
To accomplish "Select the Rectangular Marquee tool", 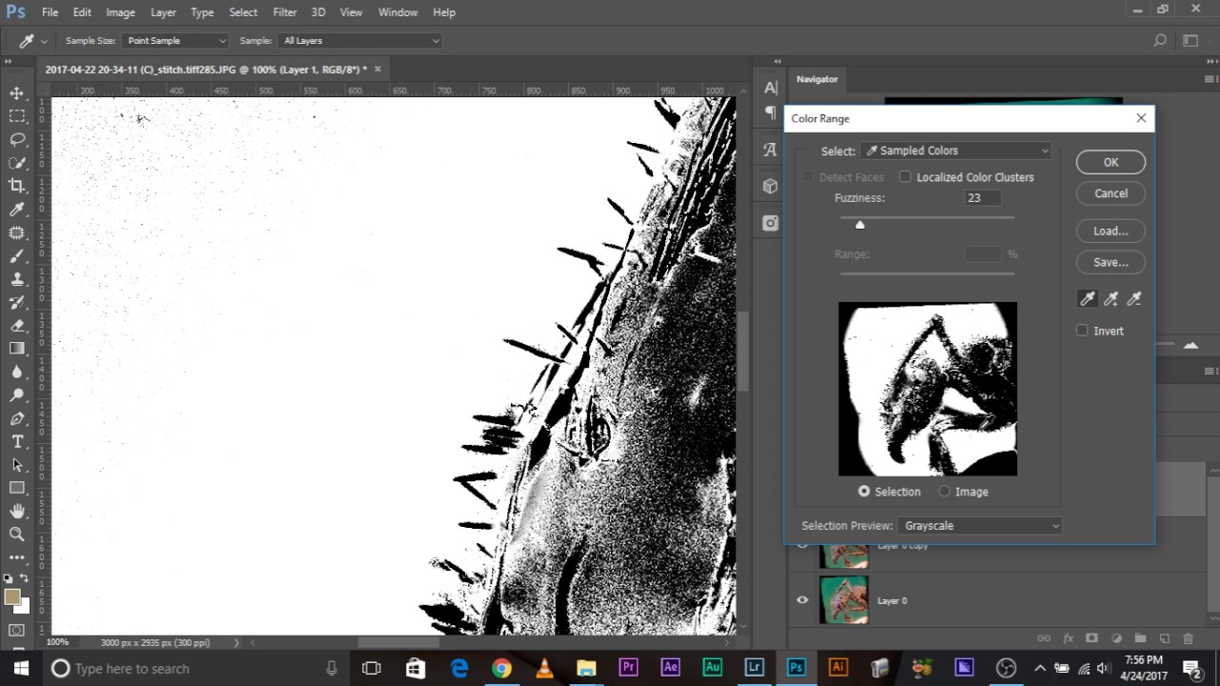I will (17, 116).
